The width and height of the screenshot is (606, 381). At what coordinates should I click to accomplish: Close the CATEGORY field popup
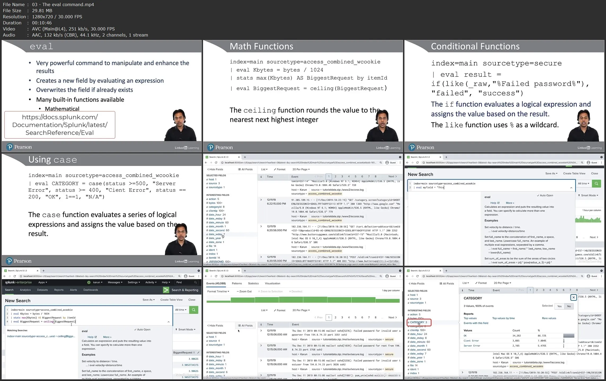[573, 297]
